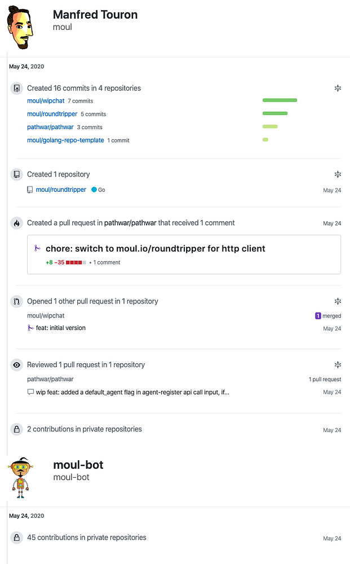350x564 pixels.
Task: Click Manfred Touron's avatar image
Action: pos(21,29)
